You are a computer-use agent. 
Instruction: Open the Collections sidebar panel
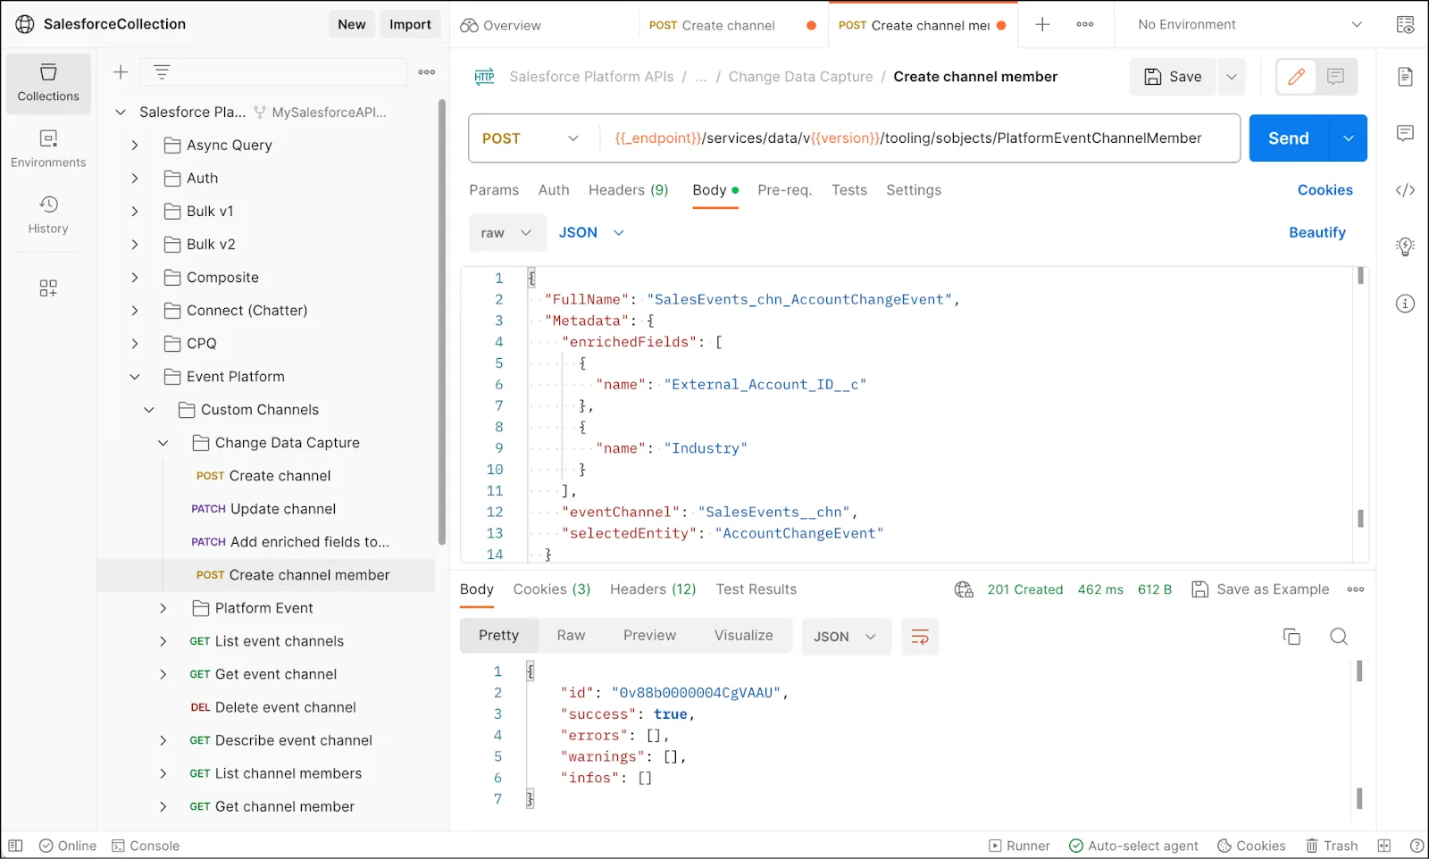coord(48,83)
